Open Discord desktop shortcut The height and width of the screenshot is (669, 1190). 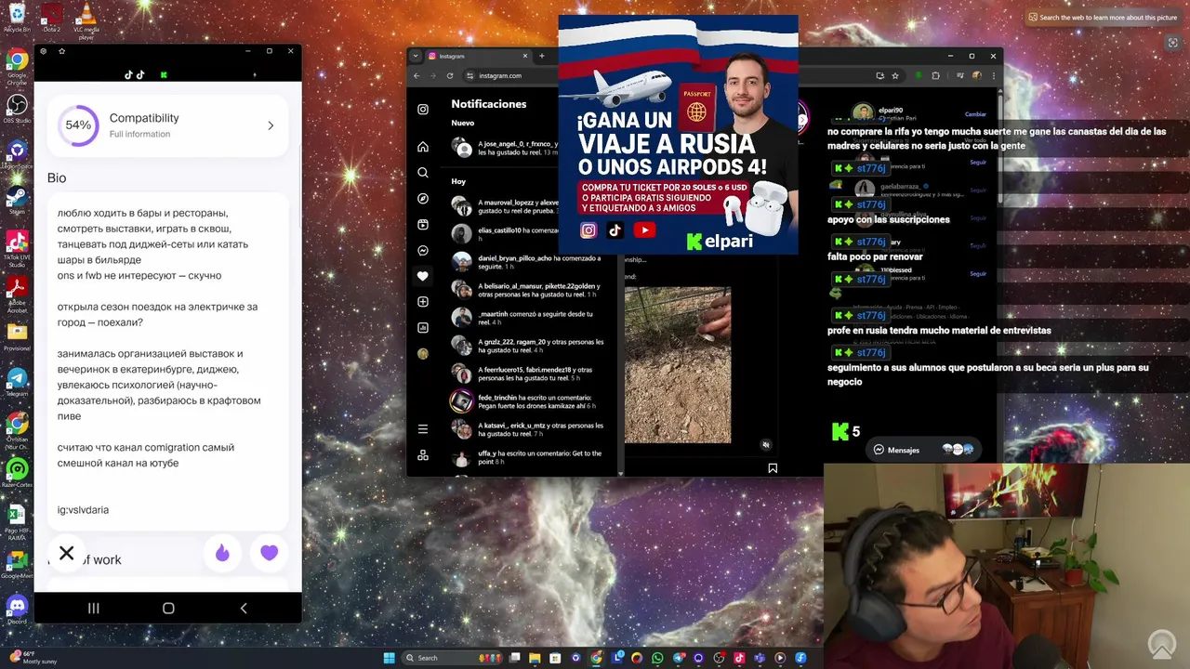[x=17, y=609]
